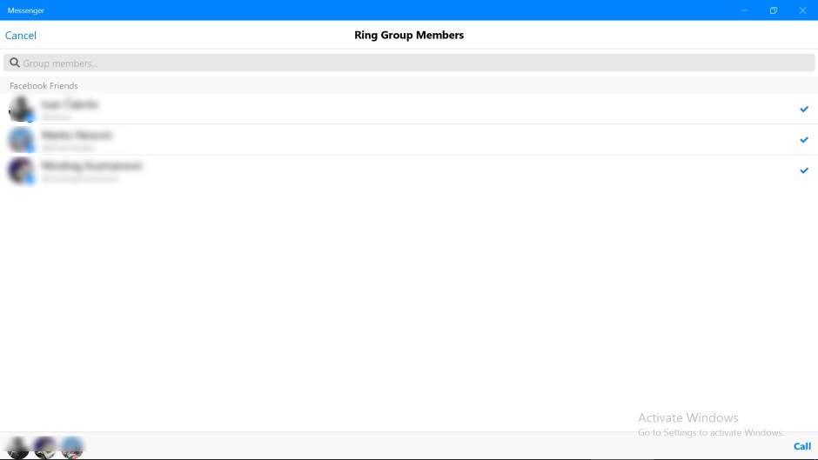818x460 pixels.
Task: Uncheck the checkmark on the second friend row
Action: tap(803, 139)
